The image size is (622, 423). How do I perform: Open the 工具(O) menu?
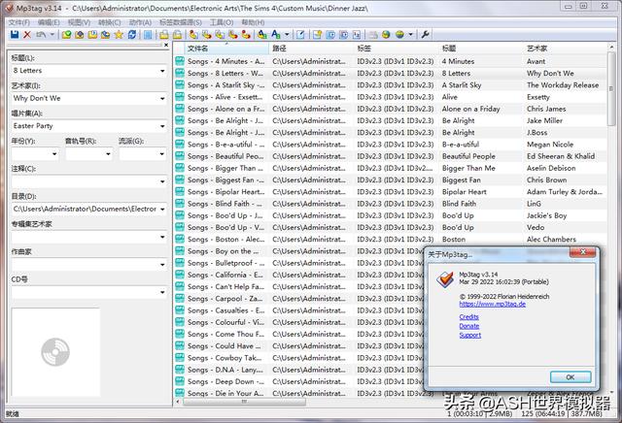222,22
